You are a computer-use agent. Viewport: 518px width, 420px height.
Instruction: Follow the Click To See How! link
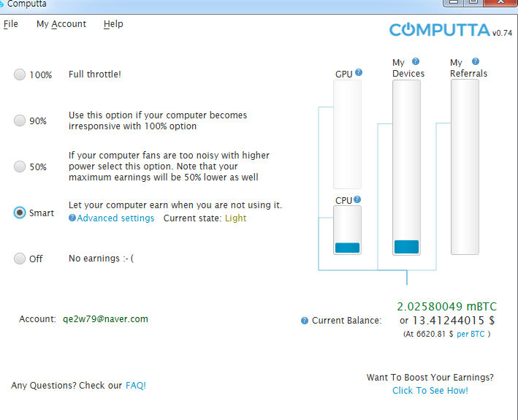(x=430, y=391)
